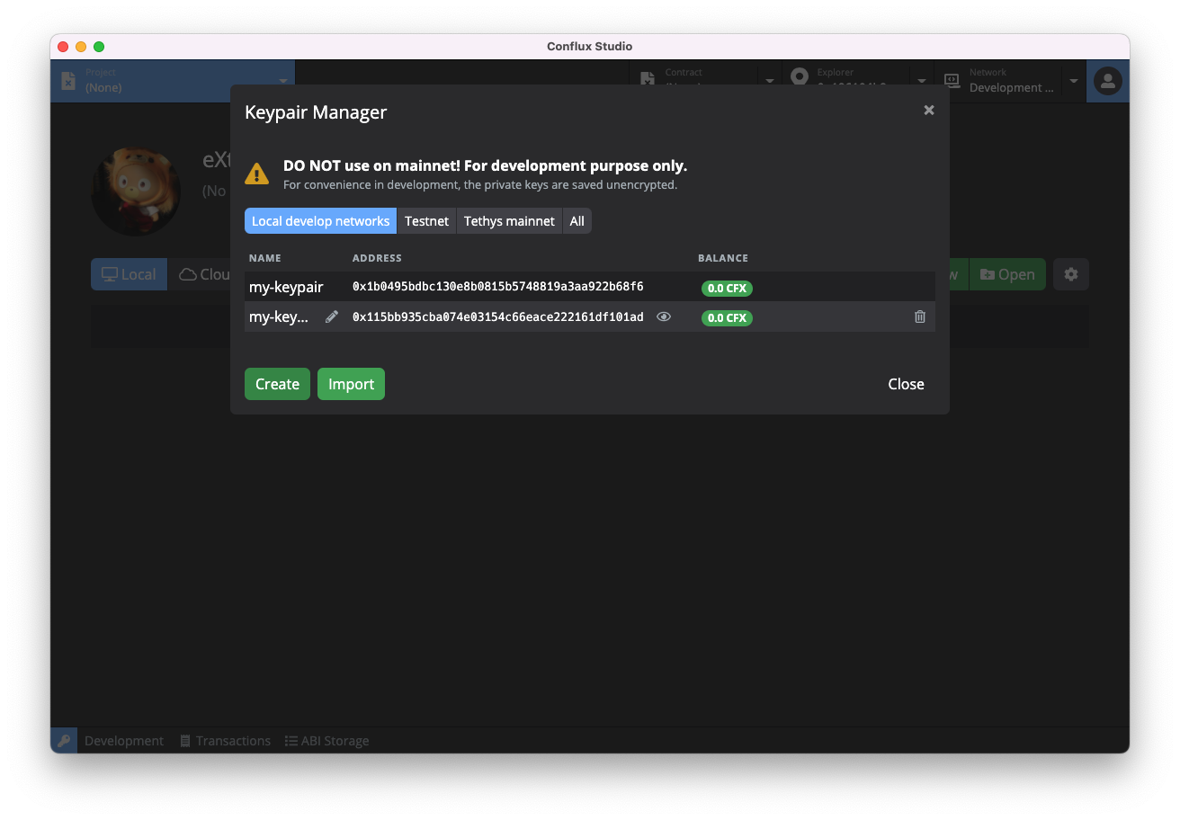Click the BALANCE column header

(x=723, y=258)
